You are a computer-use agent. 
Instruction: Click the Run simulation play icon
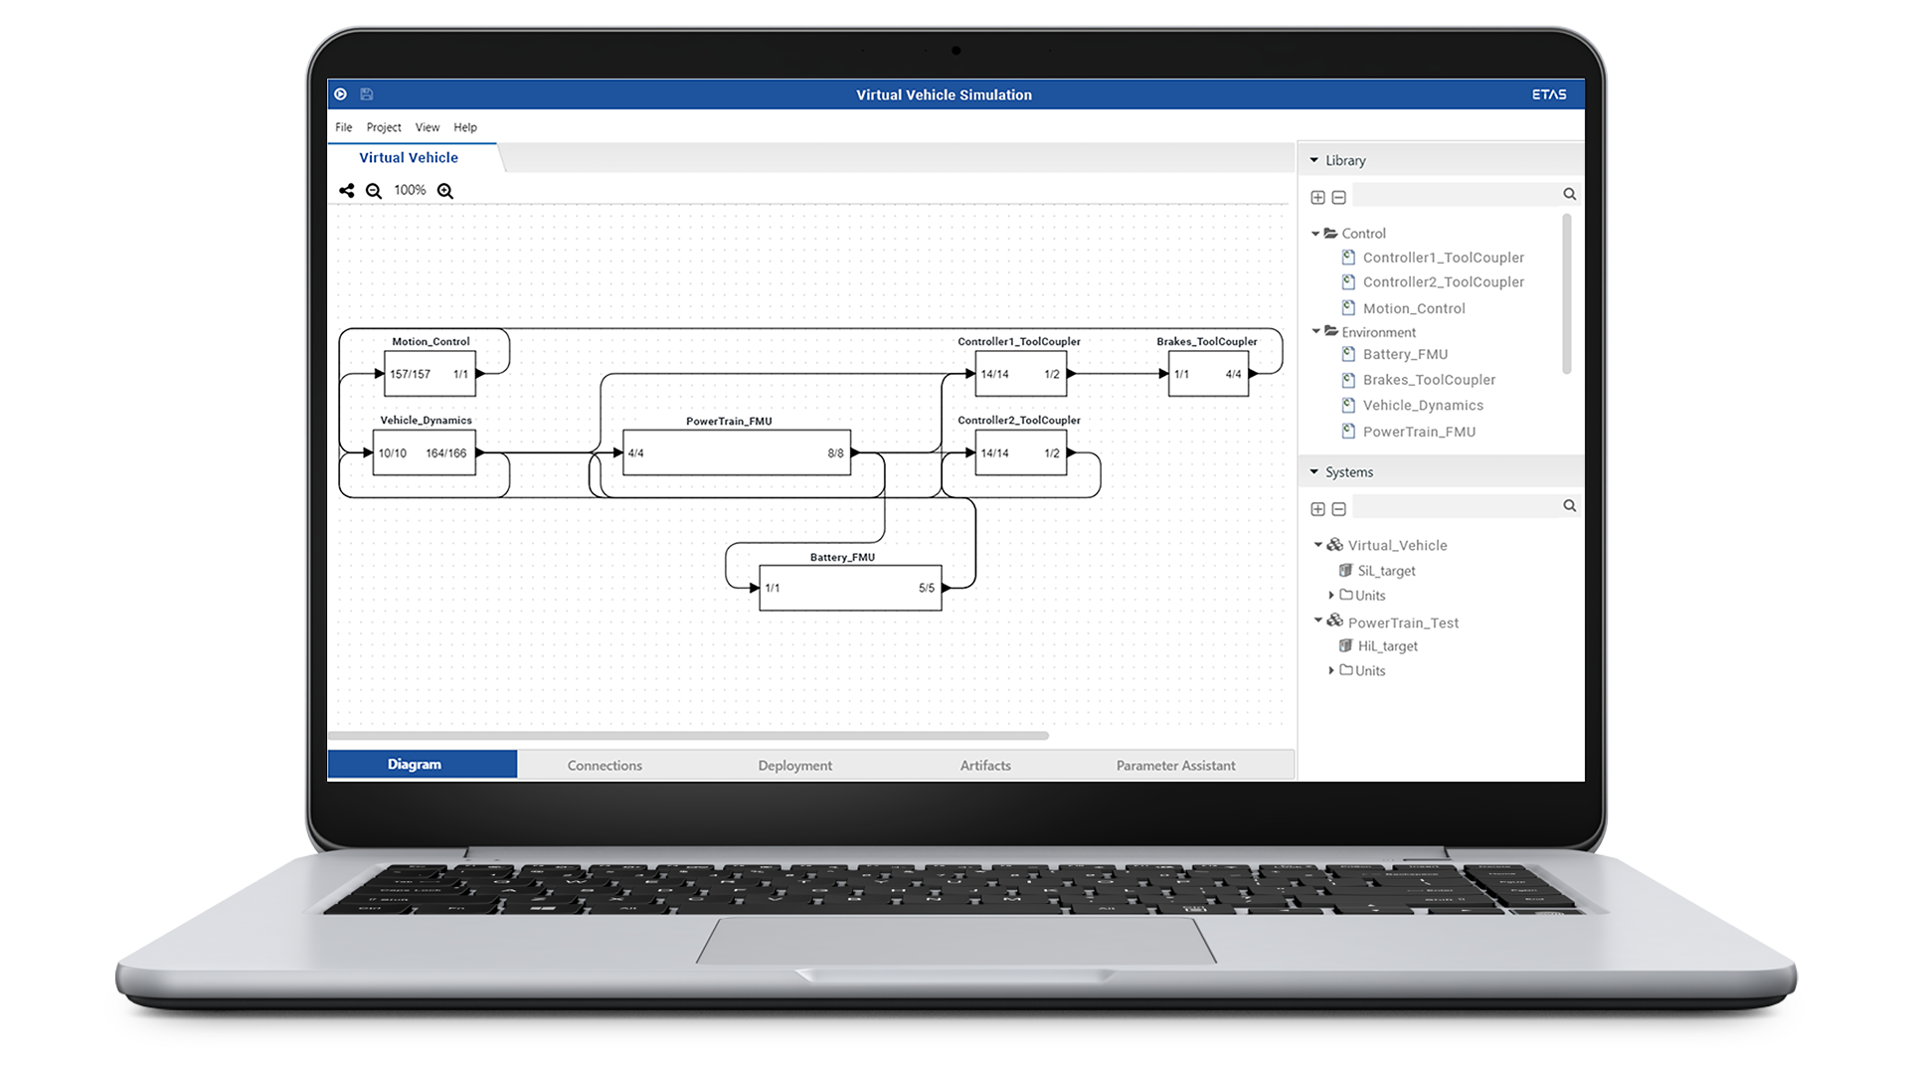pos(341,93)
